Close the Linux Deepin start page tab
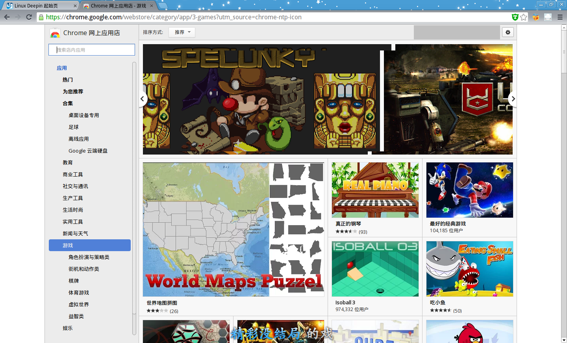Image resolution: width=567 pixels, height=343 pixels. pos(75,6)
